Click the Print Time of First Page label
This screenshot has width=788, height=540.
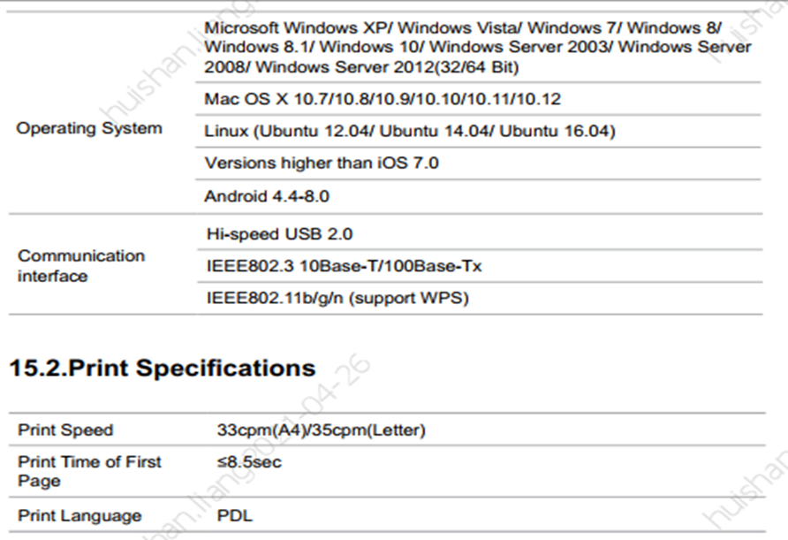(89, 471)
